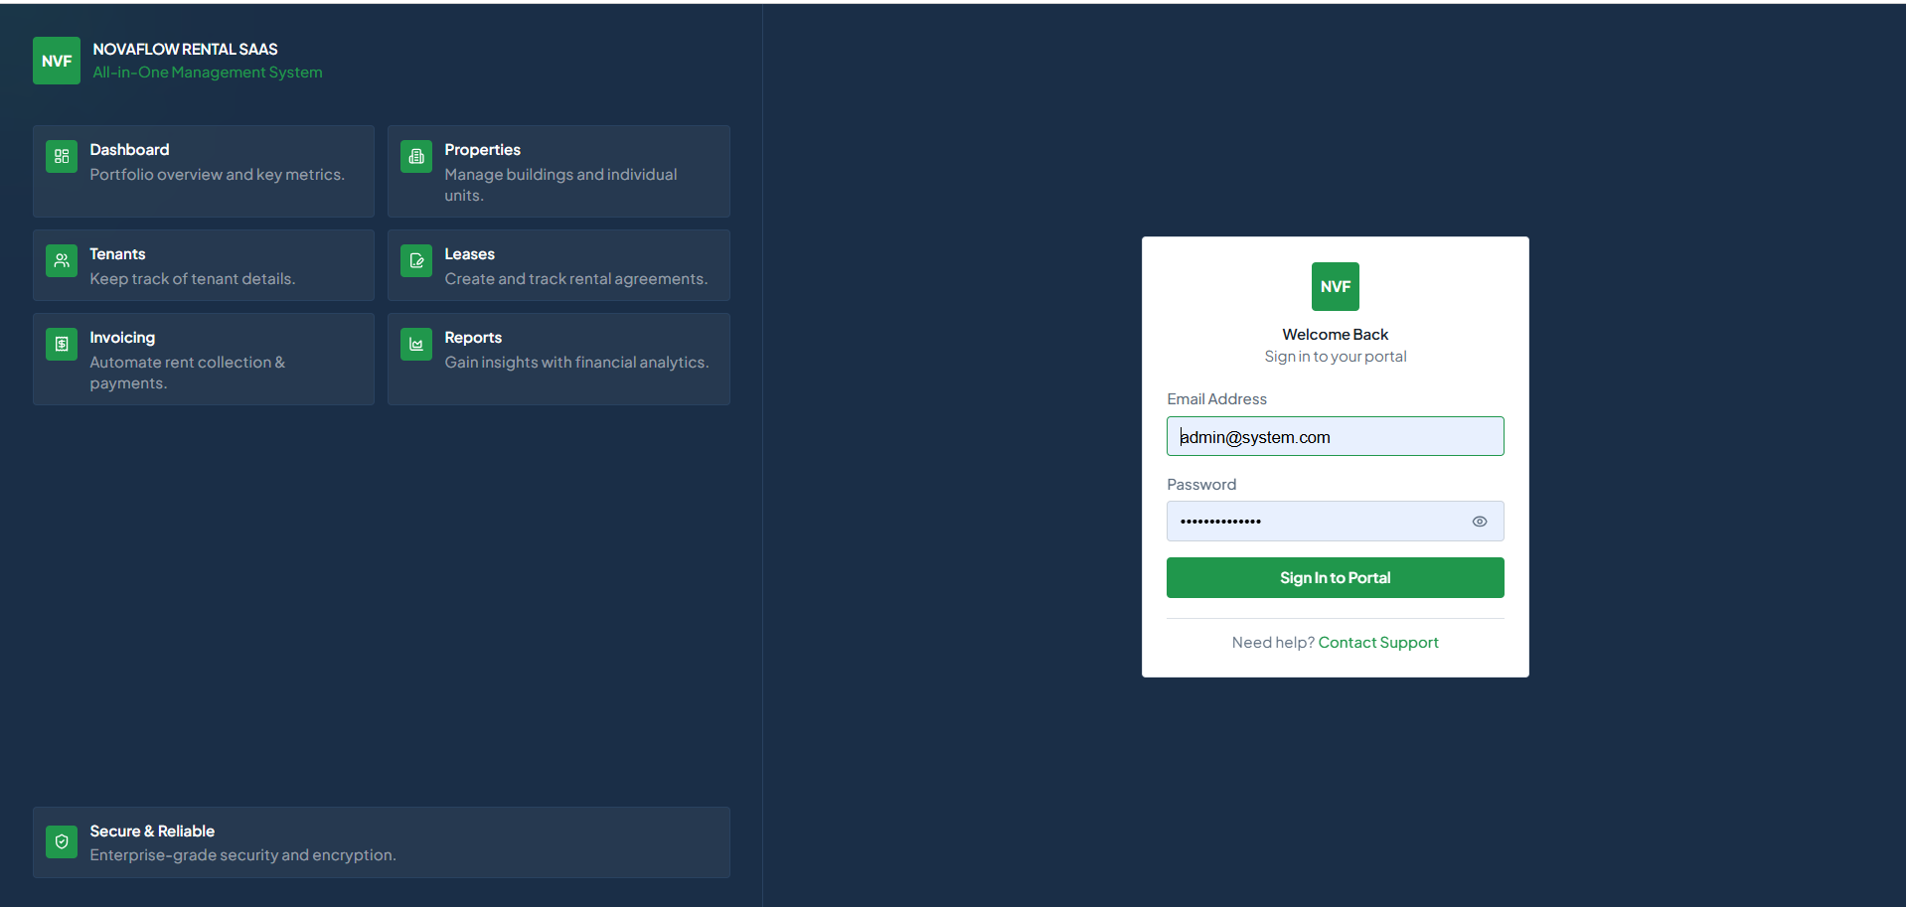Click the 'Email Address' label
The image size is (1906, 907).
pos(1217,399)
